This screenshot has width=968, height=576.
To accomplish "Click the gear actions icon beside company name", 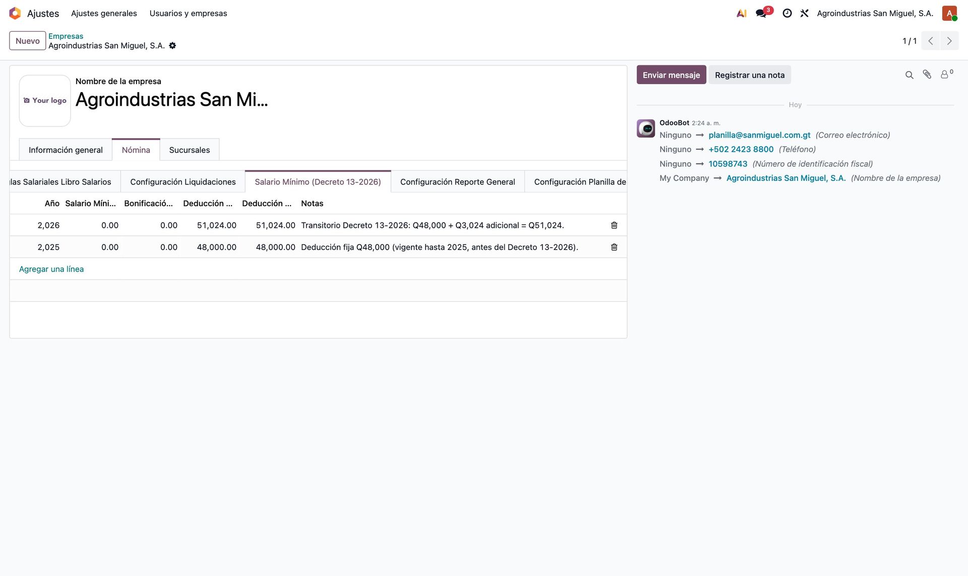I will pyautogui.click(x=172, y=45).
